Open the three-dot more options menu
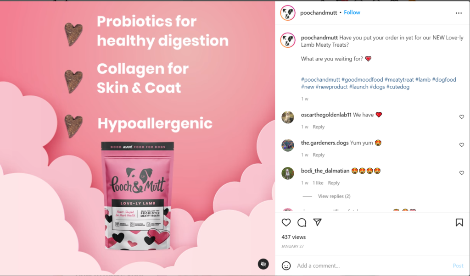The image size is (470, 276). 459,13
